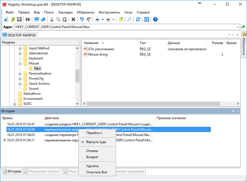The height and width of the screenshot is (182, 247).
Task: Click the Delete X toolbar icon
Action: 73,19
